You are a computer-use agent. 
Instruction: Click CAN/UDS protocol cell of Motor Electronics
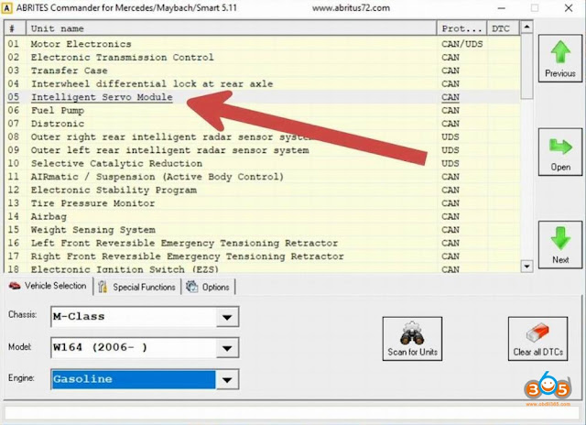(461, 44)
